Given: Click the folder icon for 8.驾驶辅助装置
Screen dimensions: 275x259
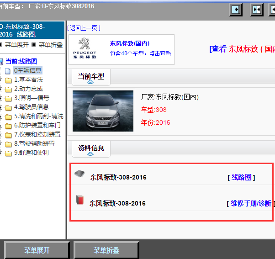Looking at the screenshot, I should (8, 144).
